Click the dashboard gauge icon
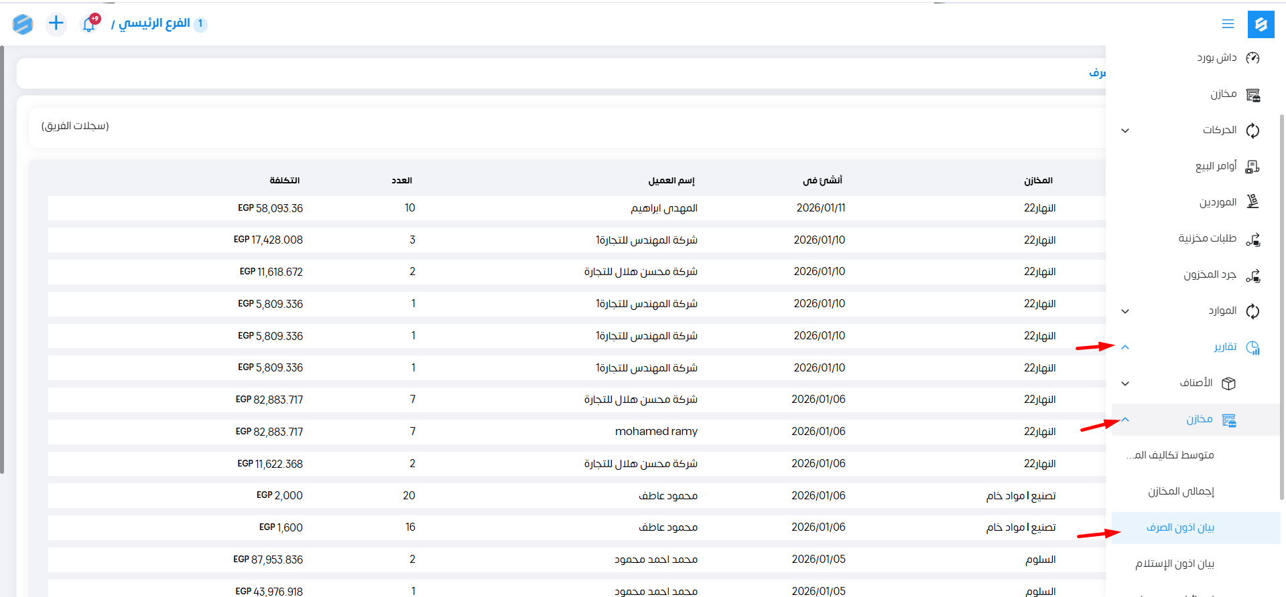This screenshot has width=1286, height=597. coord(1252,58)
